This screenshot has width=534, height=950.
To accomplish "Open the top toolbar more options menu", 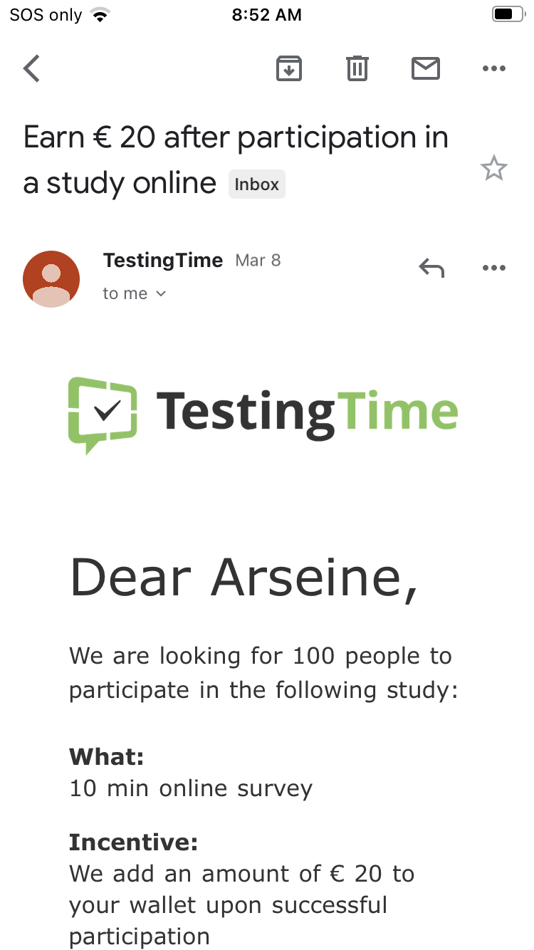I will (493, 69).
